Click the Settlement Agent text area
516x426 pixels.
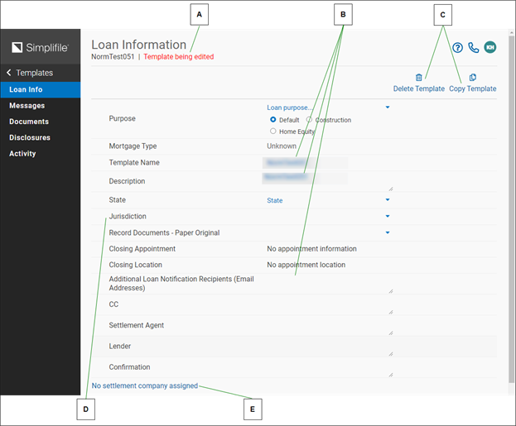[x=328, y=325]
